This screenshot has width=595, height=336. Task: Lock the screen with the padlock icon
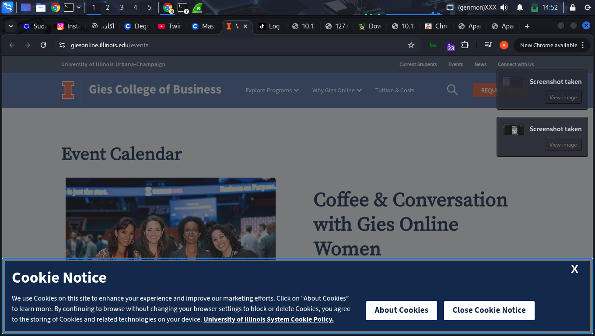[x=573, y=7]
